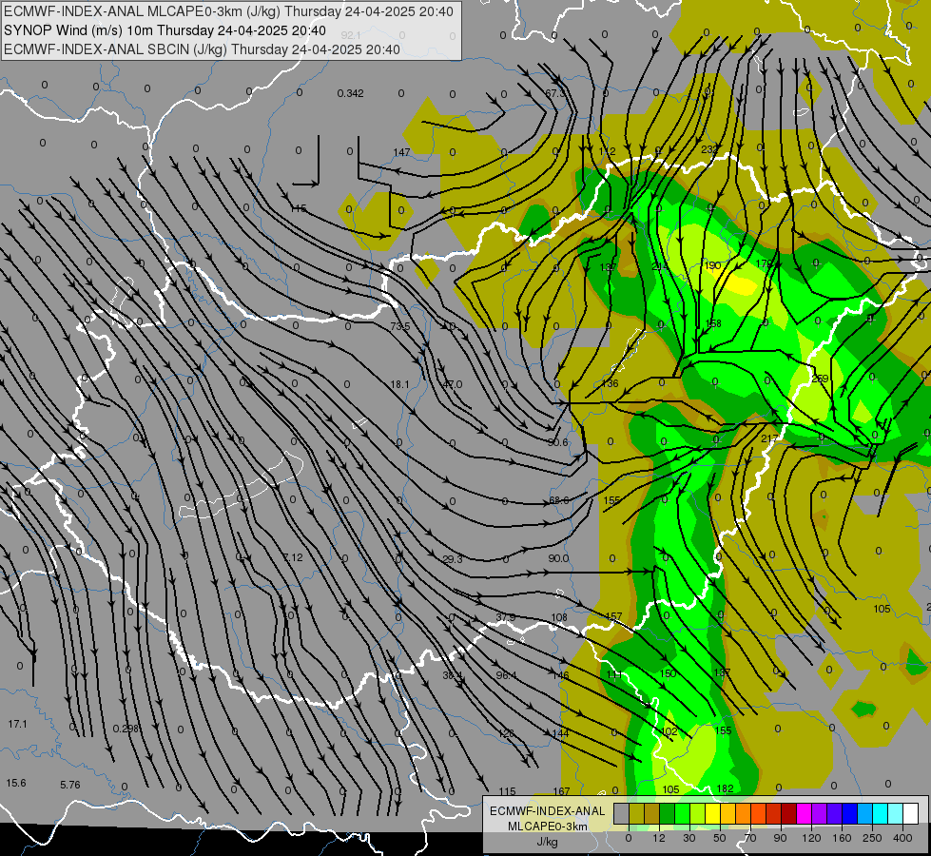Click the map value 38.4
The image size is (931, 856).
pos(453,675)
